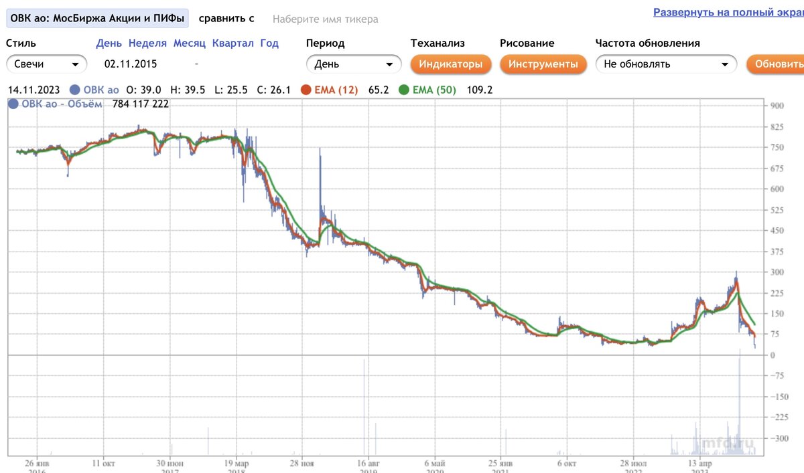Viewport: 804px width, 473px height.
Task: Click the 'Рисование' label
Action: click(527, 43)
